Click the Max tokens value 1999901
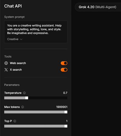The image size is (121, 136). [x=62, y=107]
